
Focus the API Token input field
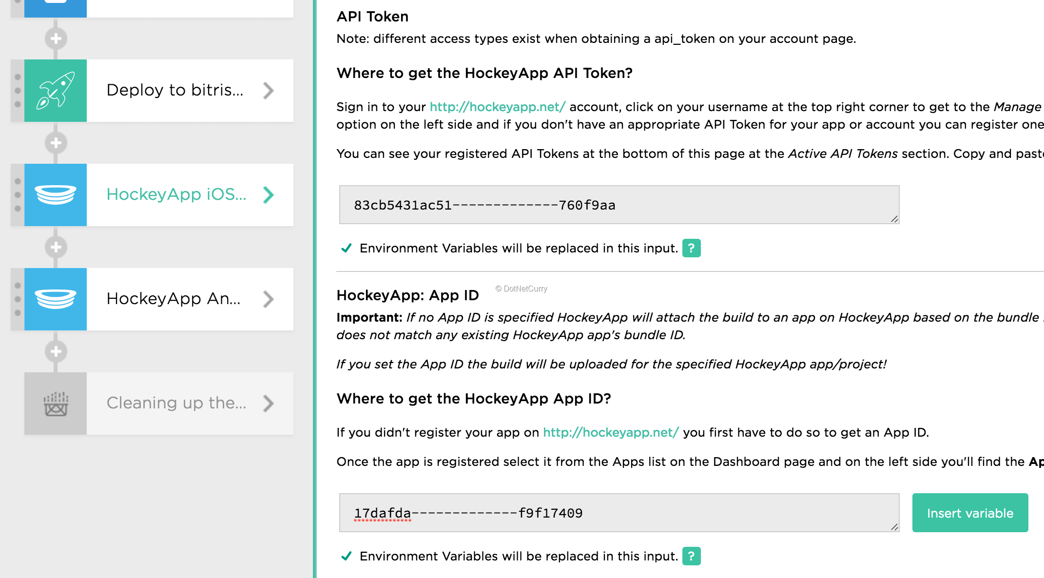coord(619,205)
